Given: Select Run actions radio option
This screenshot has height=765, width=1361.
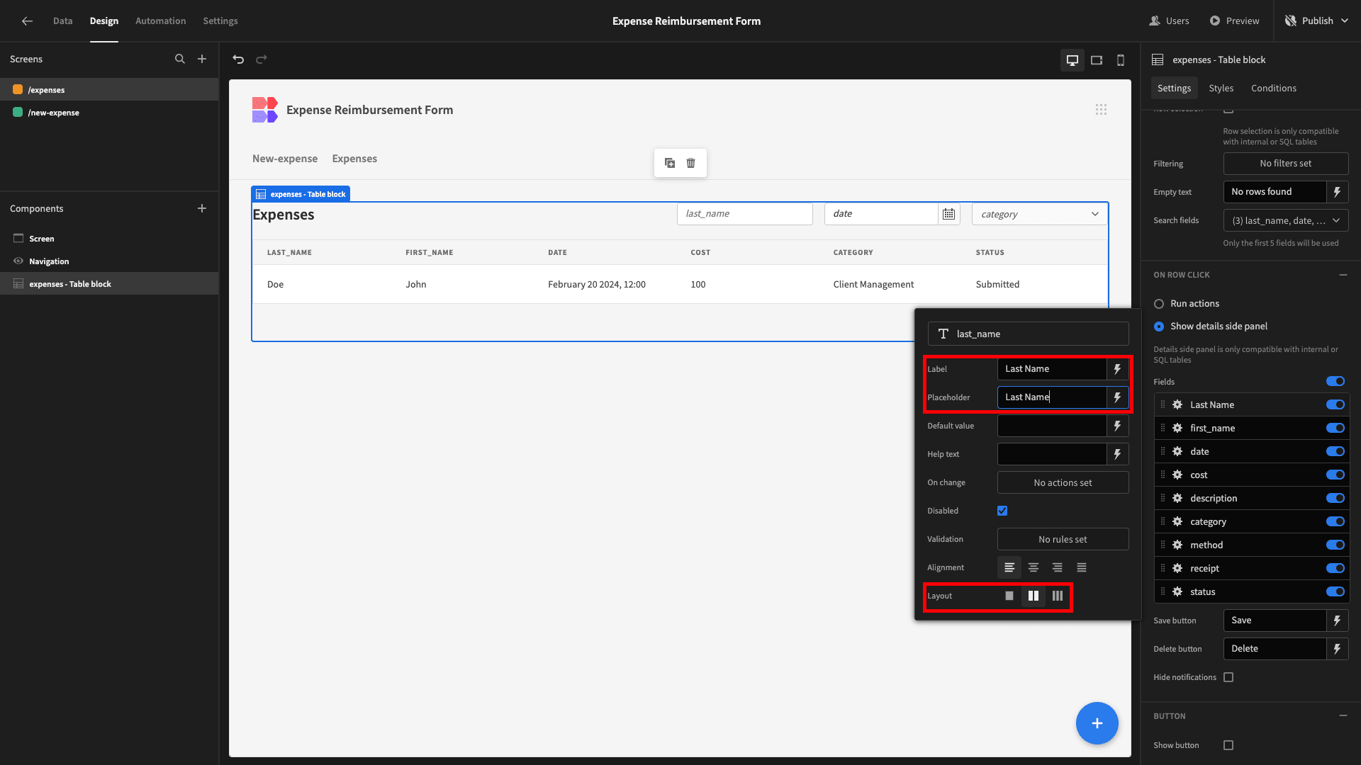Looking at the screenshot, I should pyautogui.click(x=1159, y=304).
